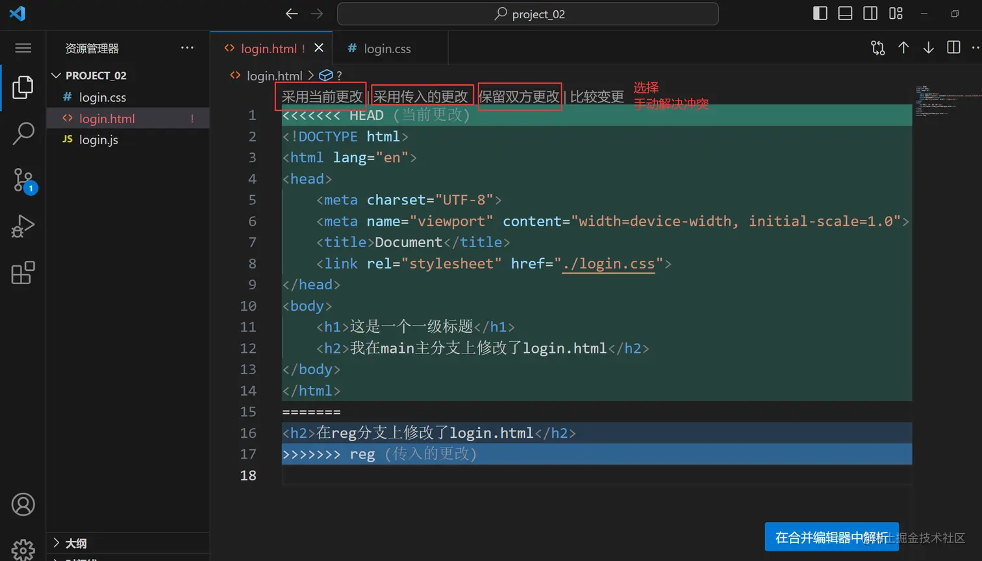Screen dimensions: 982x561
Task: Click 采用传入的更改 to accept incoming change
Action: point(421,97)
